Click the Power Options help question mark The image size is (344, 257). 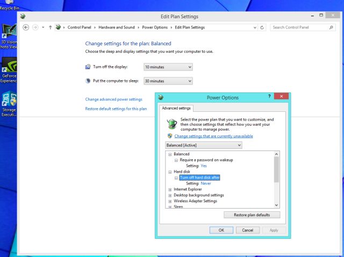pos(269,97)
